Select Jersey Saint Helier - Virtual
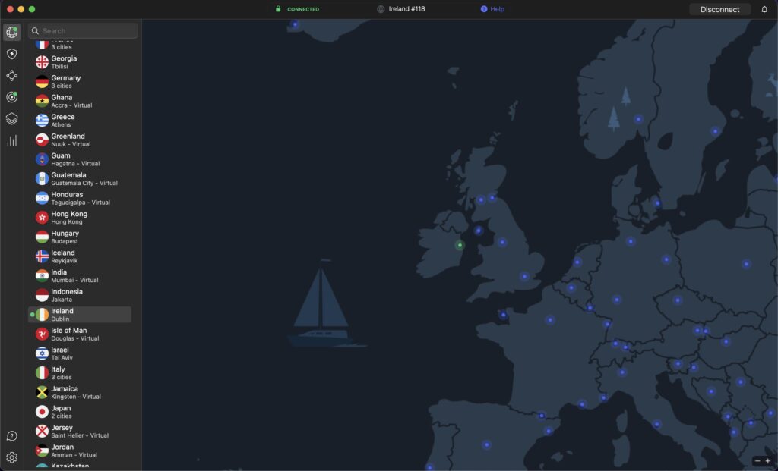 (x=79, y=431)
